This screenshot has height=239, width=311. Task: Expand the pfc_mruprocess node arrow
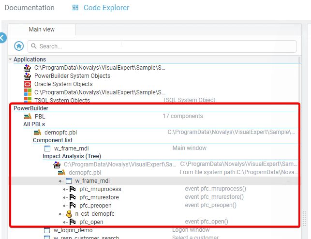click(65, 190)
